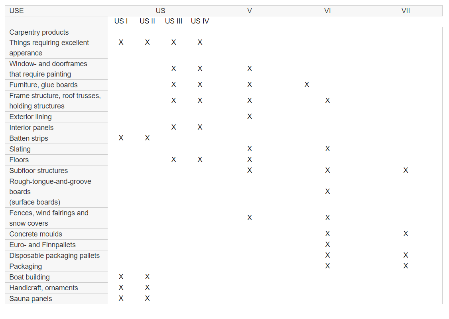Click the Interior panels X under US III
The width and height of the screenshot is (449, 319).
173,127
